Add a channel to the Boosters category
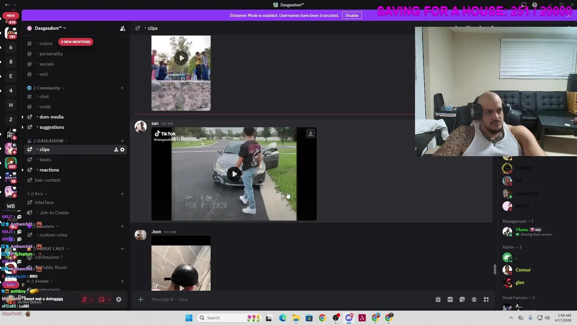 [122, 226]
